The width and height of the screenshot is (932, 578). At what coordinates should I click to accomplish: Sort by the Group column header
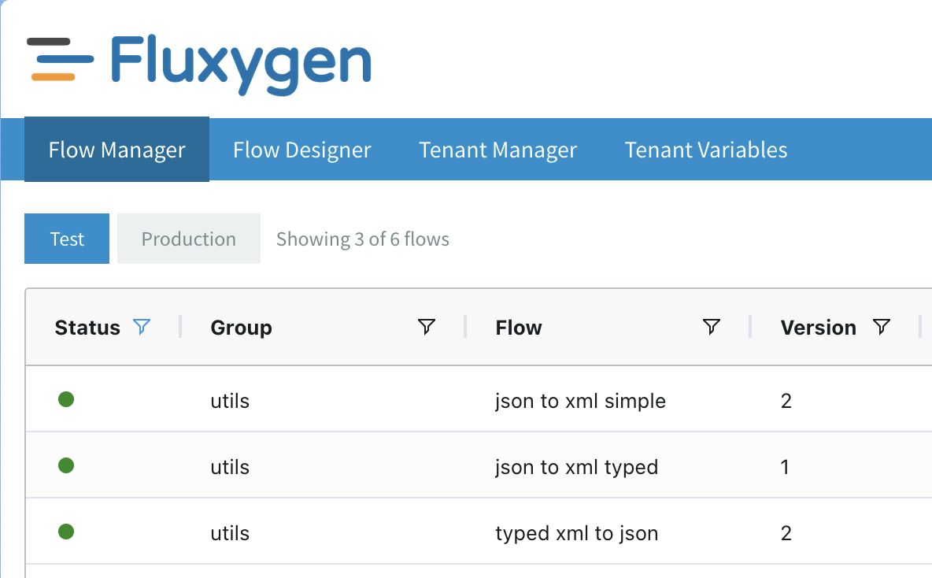tap(241, 328)
